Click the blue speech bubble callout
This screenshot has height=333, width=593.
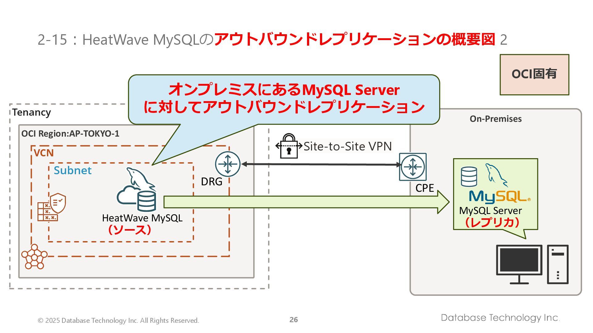click(x=284, y=99)
